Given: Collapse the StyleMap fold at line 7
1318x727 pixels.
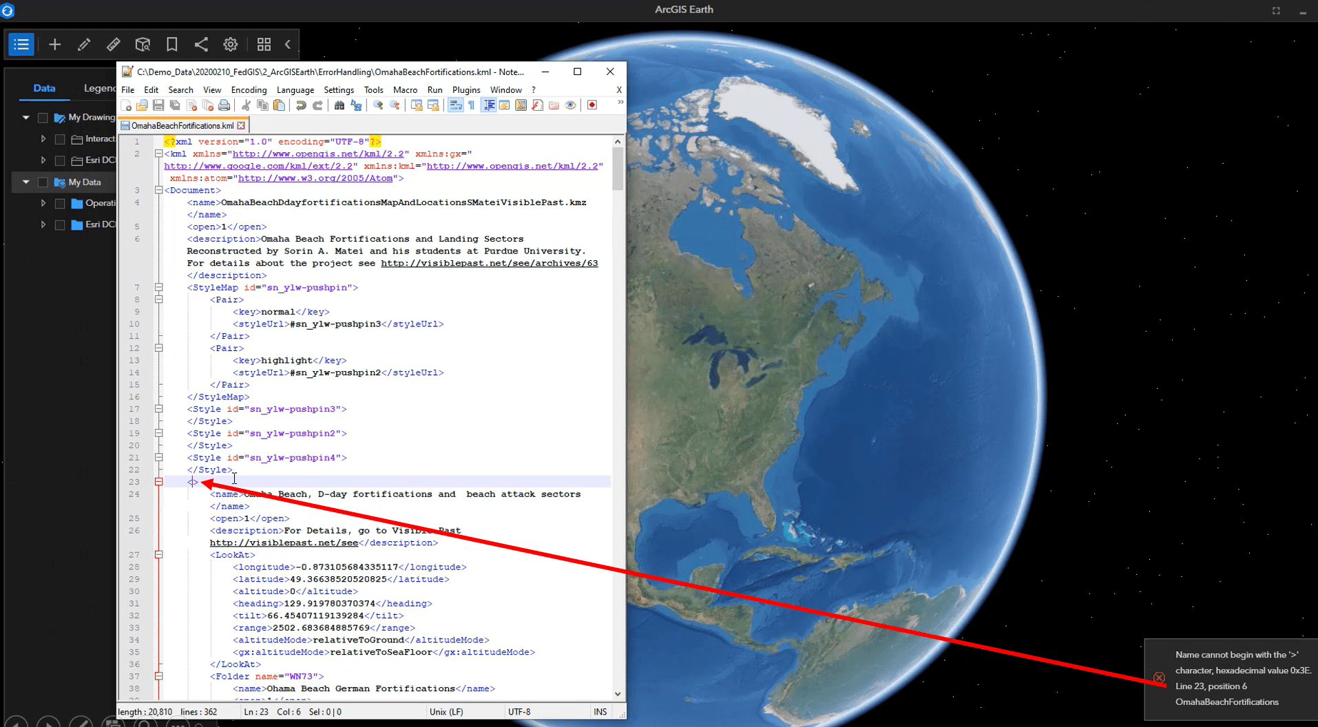Looking at the screenshot, I should pyautogui.click(x=158, y=287).
